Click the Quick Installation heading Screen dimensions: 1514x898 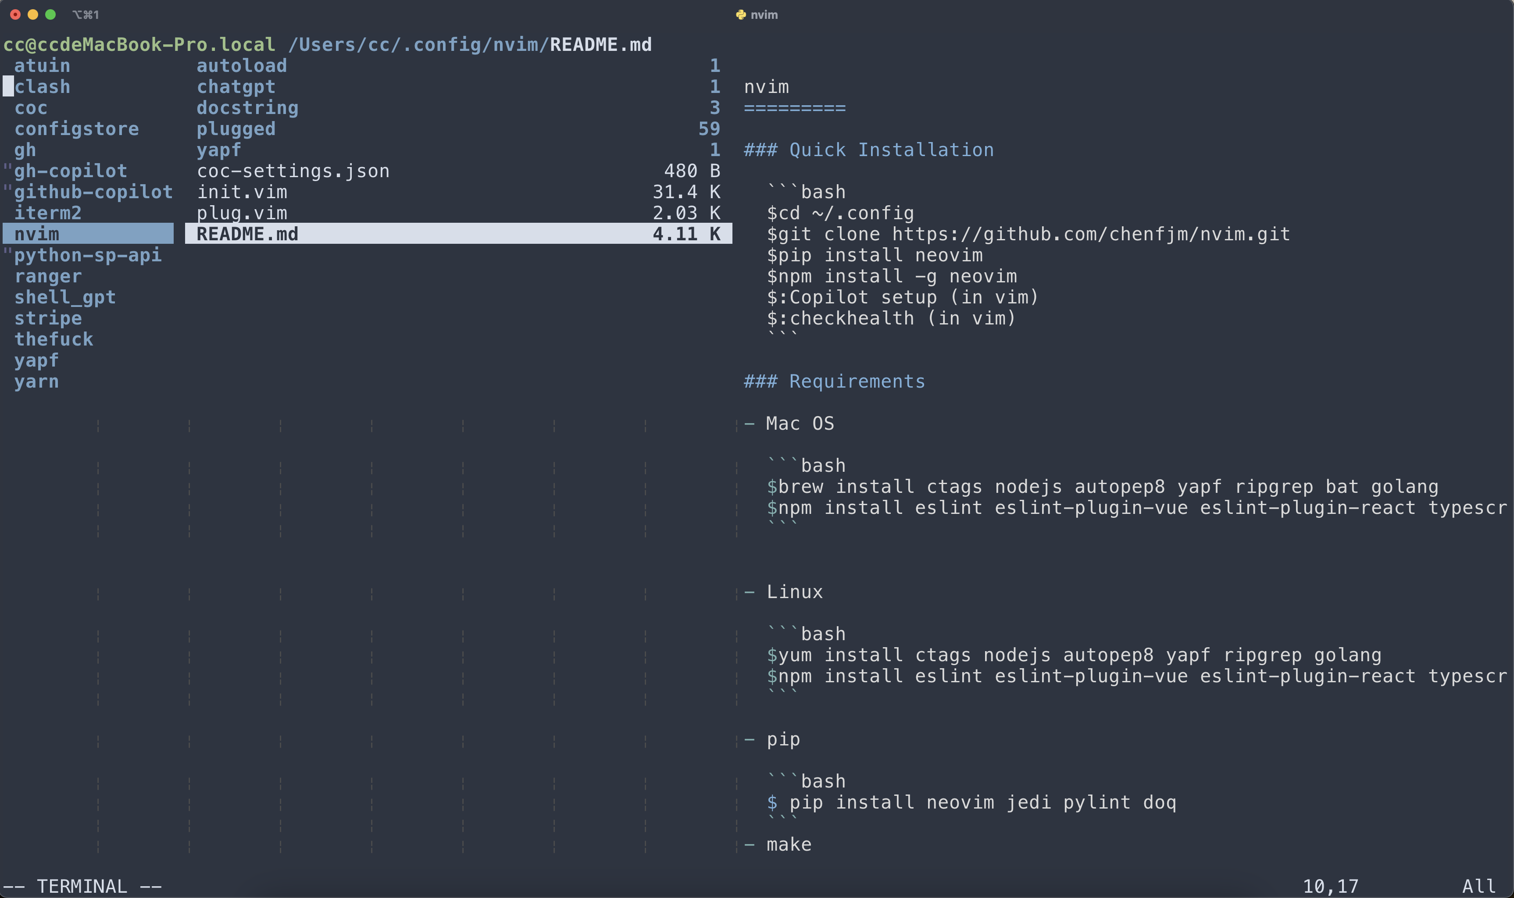[x=891, y=150]
